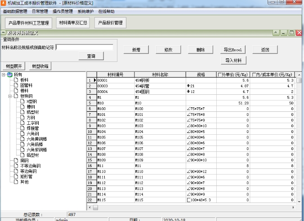Select the 棒料 tree item
The width and height of the screenshot is (304, 221).
[x=24, y=91]
